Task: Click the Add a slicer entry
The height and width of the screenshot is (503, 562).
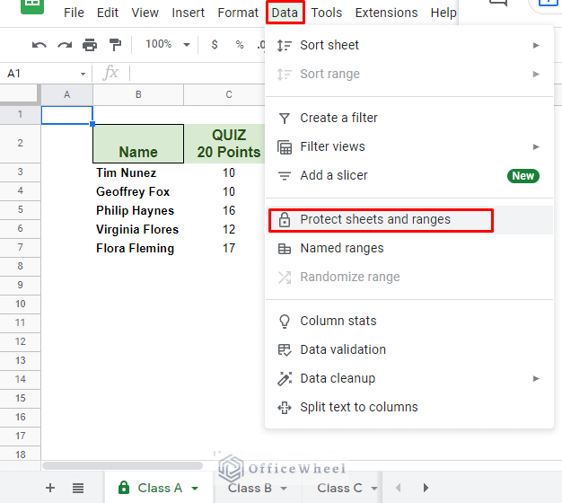Action: [x=334, y=175]
